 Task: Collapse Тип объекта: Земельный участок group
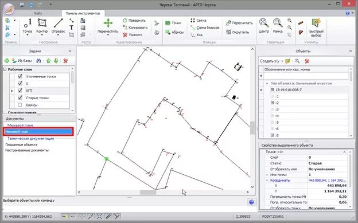point(267,83)
